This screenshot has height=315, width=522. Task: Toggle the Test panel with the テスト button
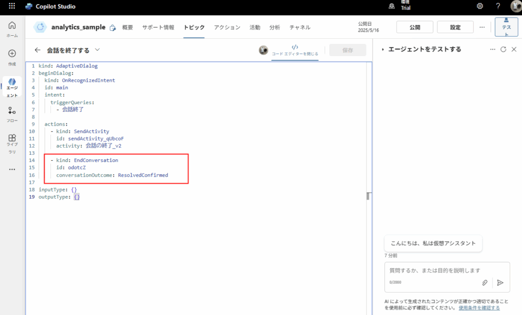[x=506, y=27]
